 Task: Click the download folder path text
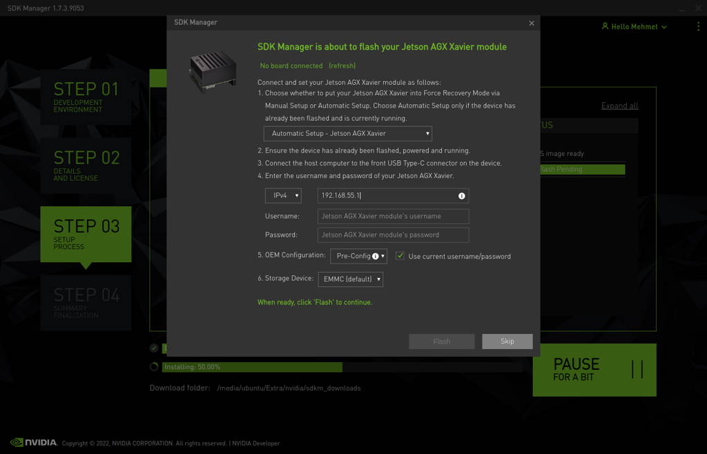pos(289,388)
